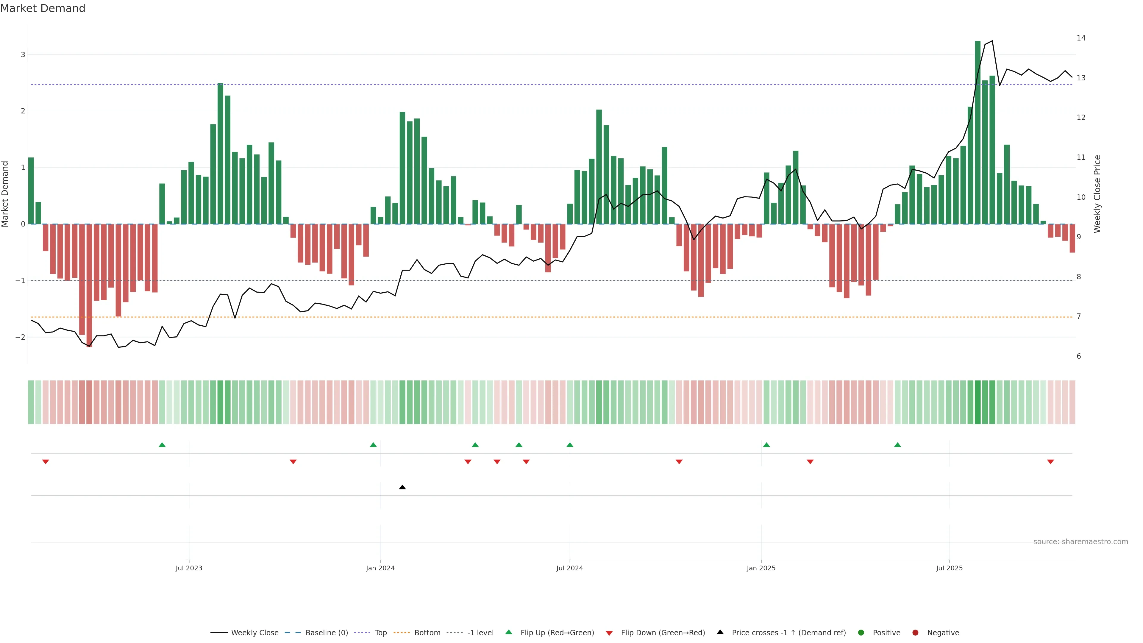The image size is (1143, 643).
Task: Click the Jan 2025 x-axis label
Action: pyautogui.click(x=761, y=568)
